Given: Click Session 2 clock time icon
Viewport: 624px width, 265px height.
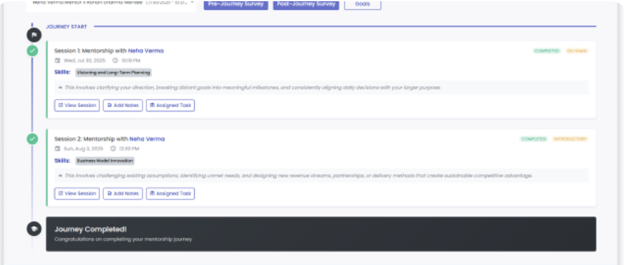Looking at the screenshot, I should click(x=113, y=149).
